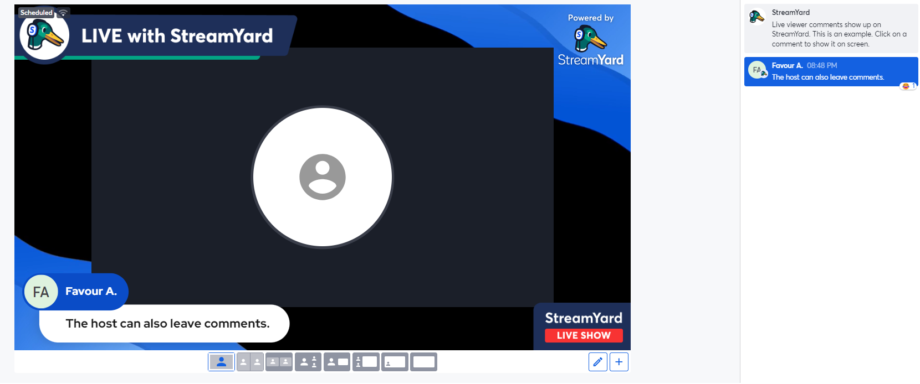Click the StreamYard duck avatar in comments panel

[x=757, y=17]
